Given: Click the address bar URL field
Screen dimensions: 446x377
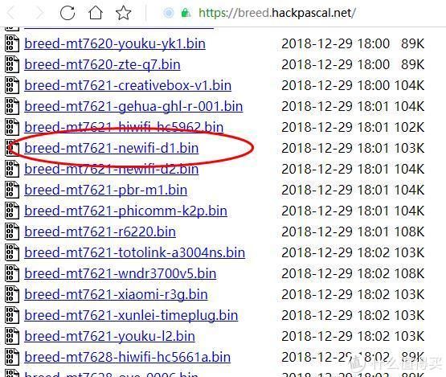Looking at the screenshot, I should pyautogui.click(x=276, y=13).
